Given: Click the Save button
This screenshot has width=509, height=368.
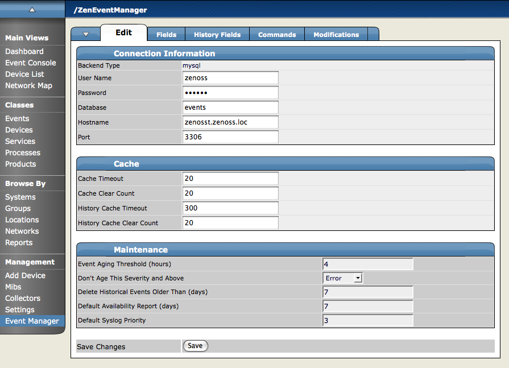Looking at the screenshot, I should pos(195,346).
